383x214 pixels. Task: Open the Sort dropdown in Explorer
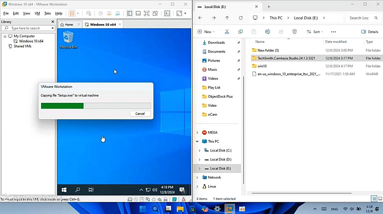(x=315, y=32)
